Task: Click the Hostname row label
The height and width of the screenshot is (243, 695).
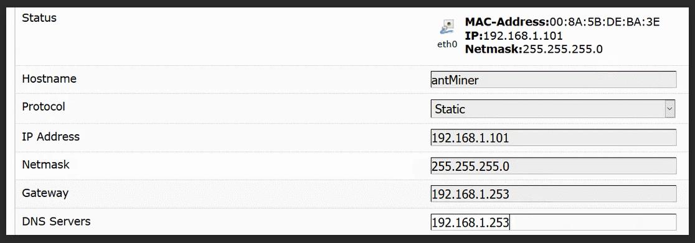Action: coord(49,79)
